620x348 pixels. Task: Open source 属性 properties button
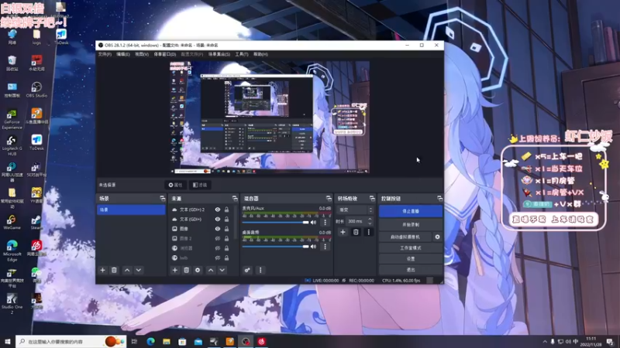click(175, 185)
